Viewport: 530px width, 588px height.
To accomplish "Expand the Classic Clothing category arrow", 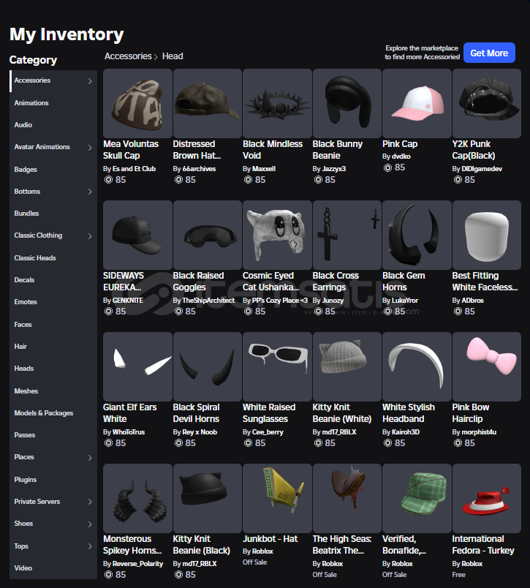I will 90,236.
